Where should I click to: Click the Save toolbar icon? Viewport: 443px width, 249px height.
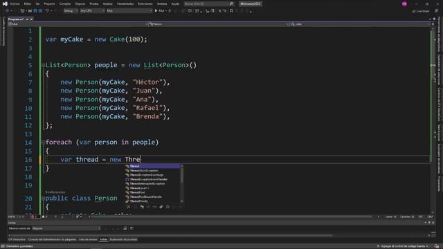(35, 11)
